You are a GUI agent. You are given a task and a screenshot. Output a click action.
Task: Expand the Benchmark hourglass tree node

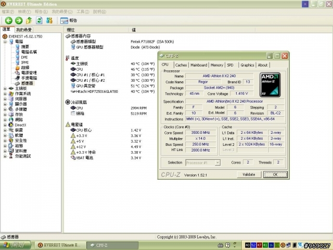pos(5,156)
